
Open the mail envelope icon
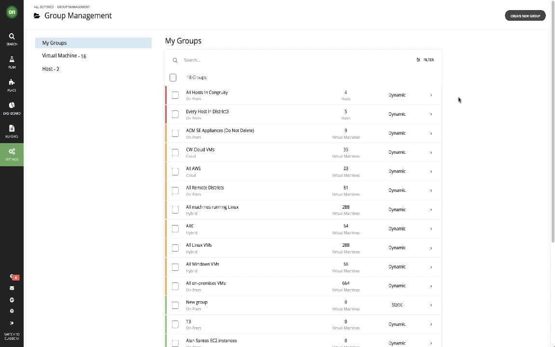click(x=12, y=288)
